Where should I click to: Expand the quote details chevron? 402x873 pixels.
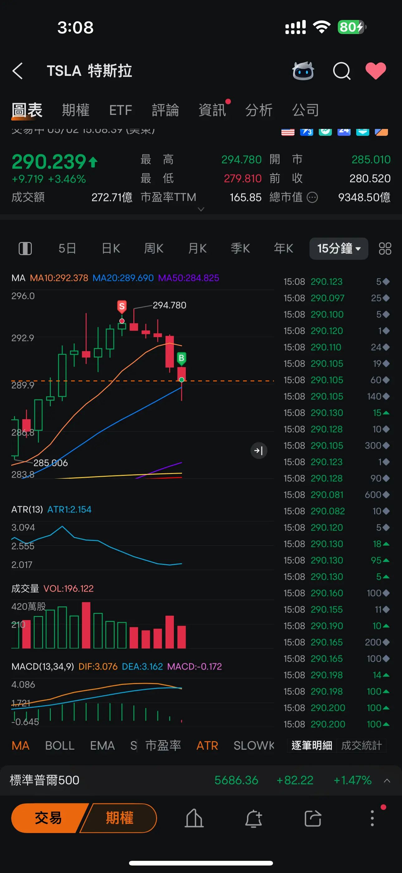click(x=201, y=209)
